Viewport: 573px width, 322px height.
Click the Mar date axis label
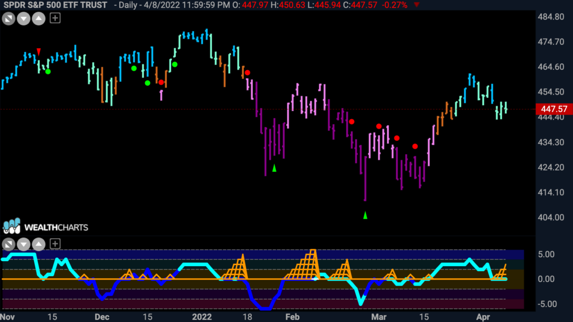tap(379, 317)
